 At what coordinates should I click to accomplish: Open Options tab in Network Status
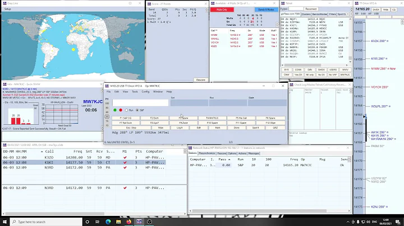point(232,153)
